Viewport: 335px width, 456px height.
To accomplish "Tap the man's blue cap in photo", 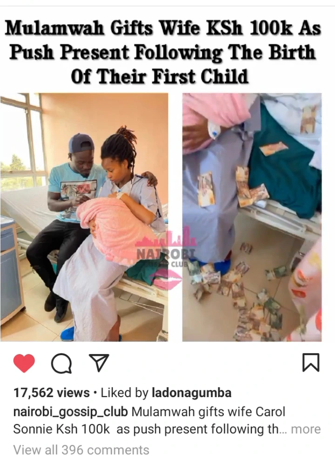I will pyautogui.click(x=81, y=143).
